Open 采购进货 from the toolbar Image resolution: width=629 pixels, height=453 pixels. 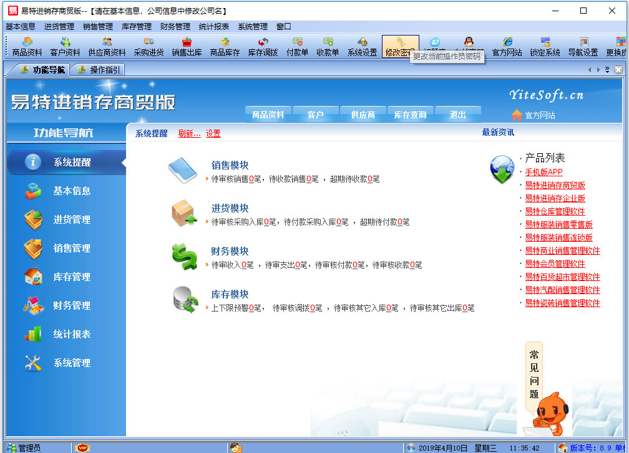tap(149, 47)
